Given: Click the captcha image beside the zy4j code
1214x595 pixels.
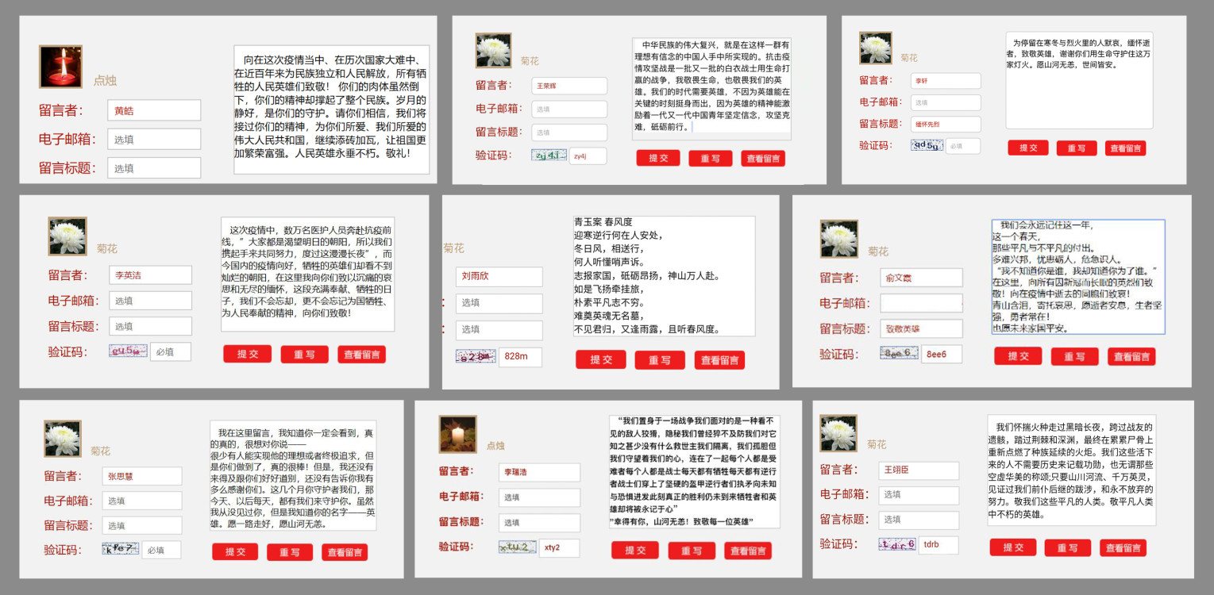Looking at the screenshot, I should (549, 155).
